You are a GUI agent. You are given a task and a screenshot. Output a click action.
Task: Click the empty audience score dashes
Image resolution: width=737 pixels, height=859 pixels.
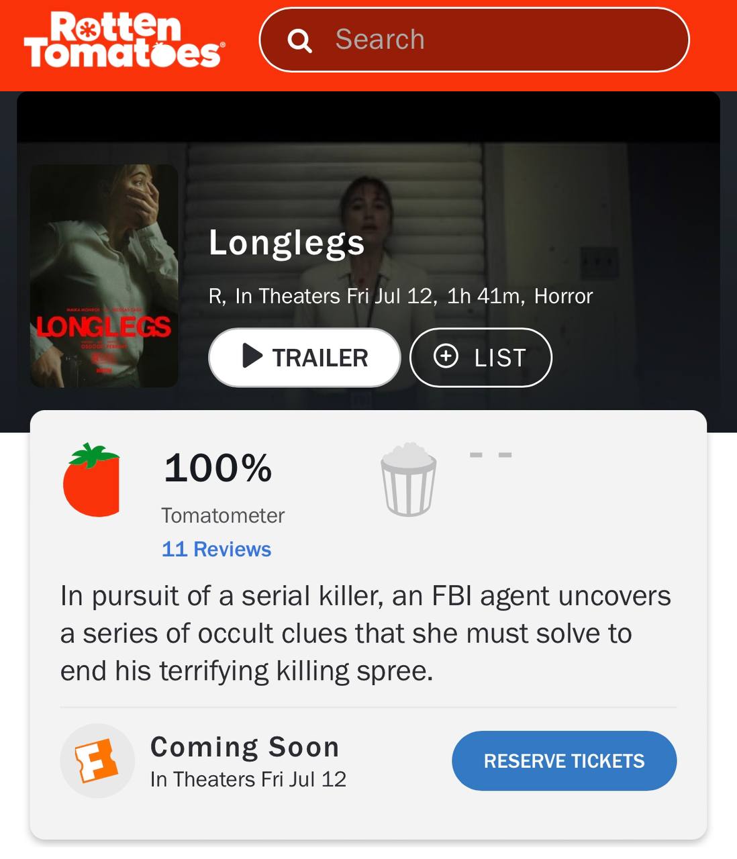pyautogui.click(x=491, y=455)
